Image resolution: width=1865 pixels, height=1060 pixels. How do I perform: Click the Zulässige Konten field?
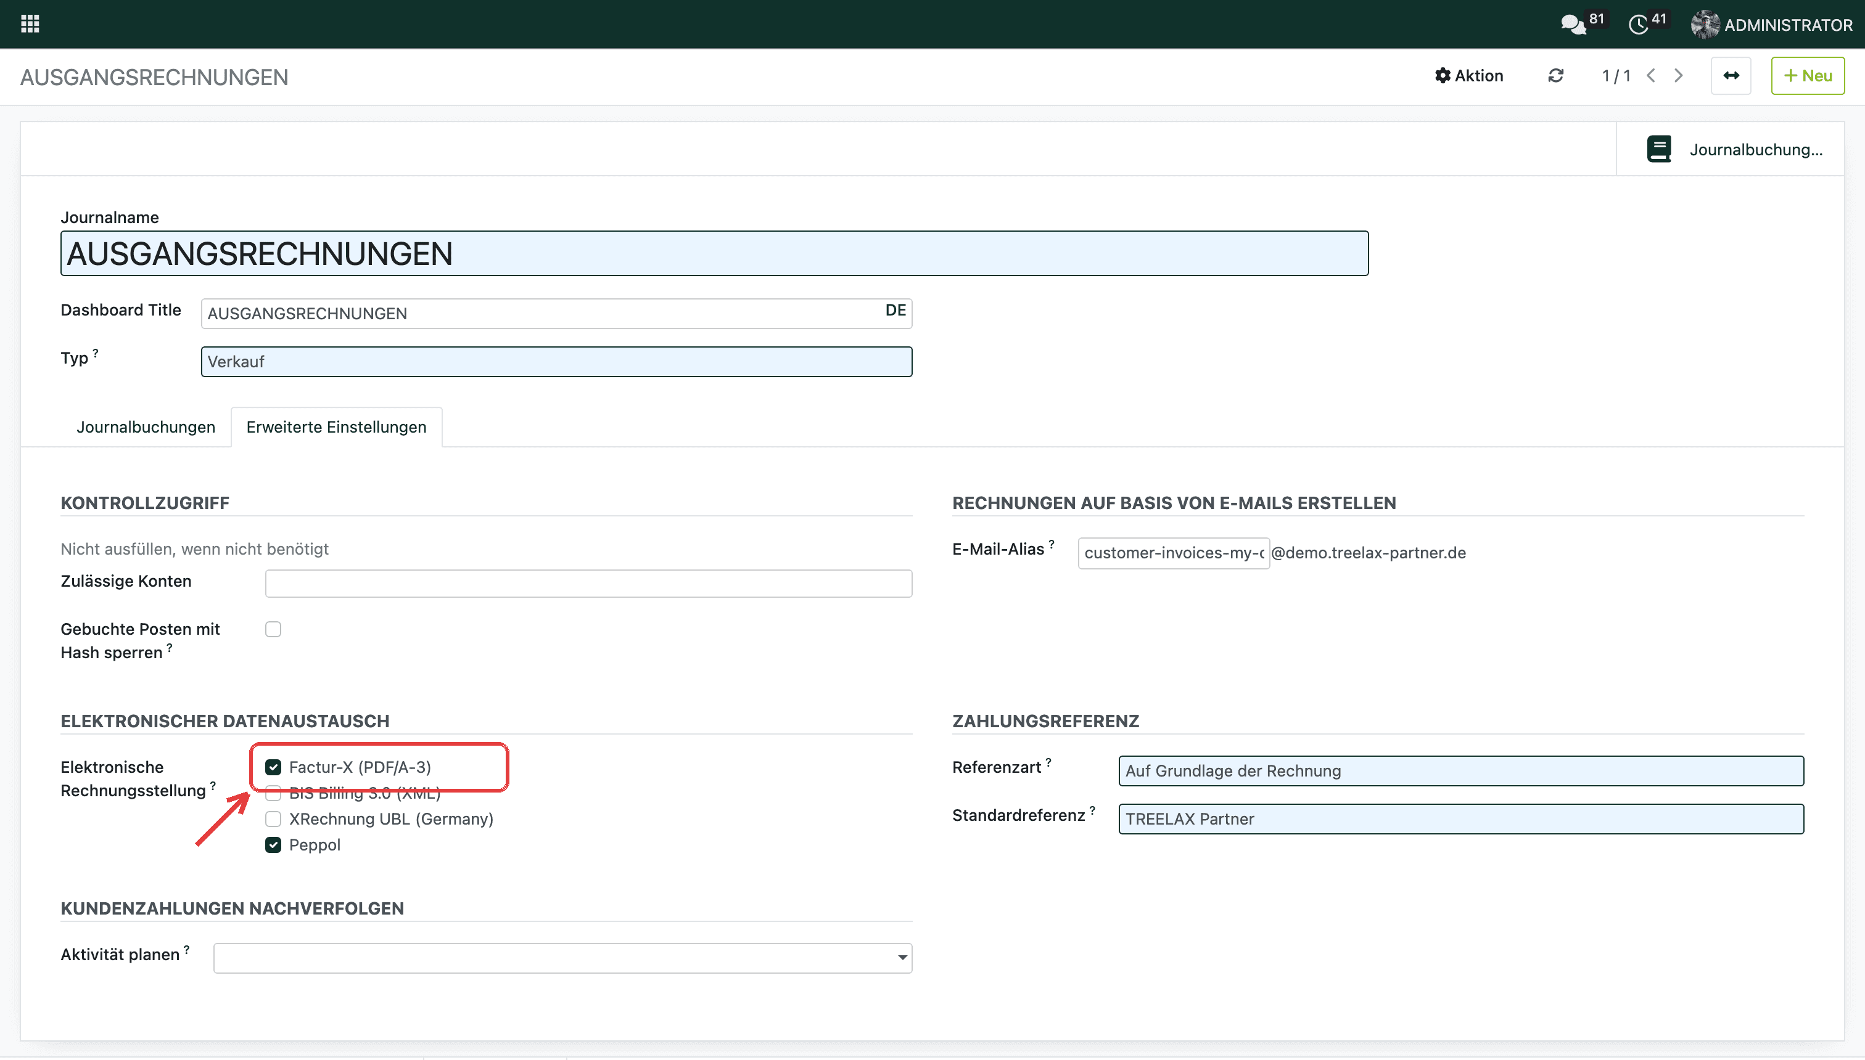tap(588, 583)
